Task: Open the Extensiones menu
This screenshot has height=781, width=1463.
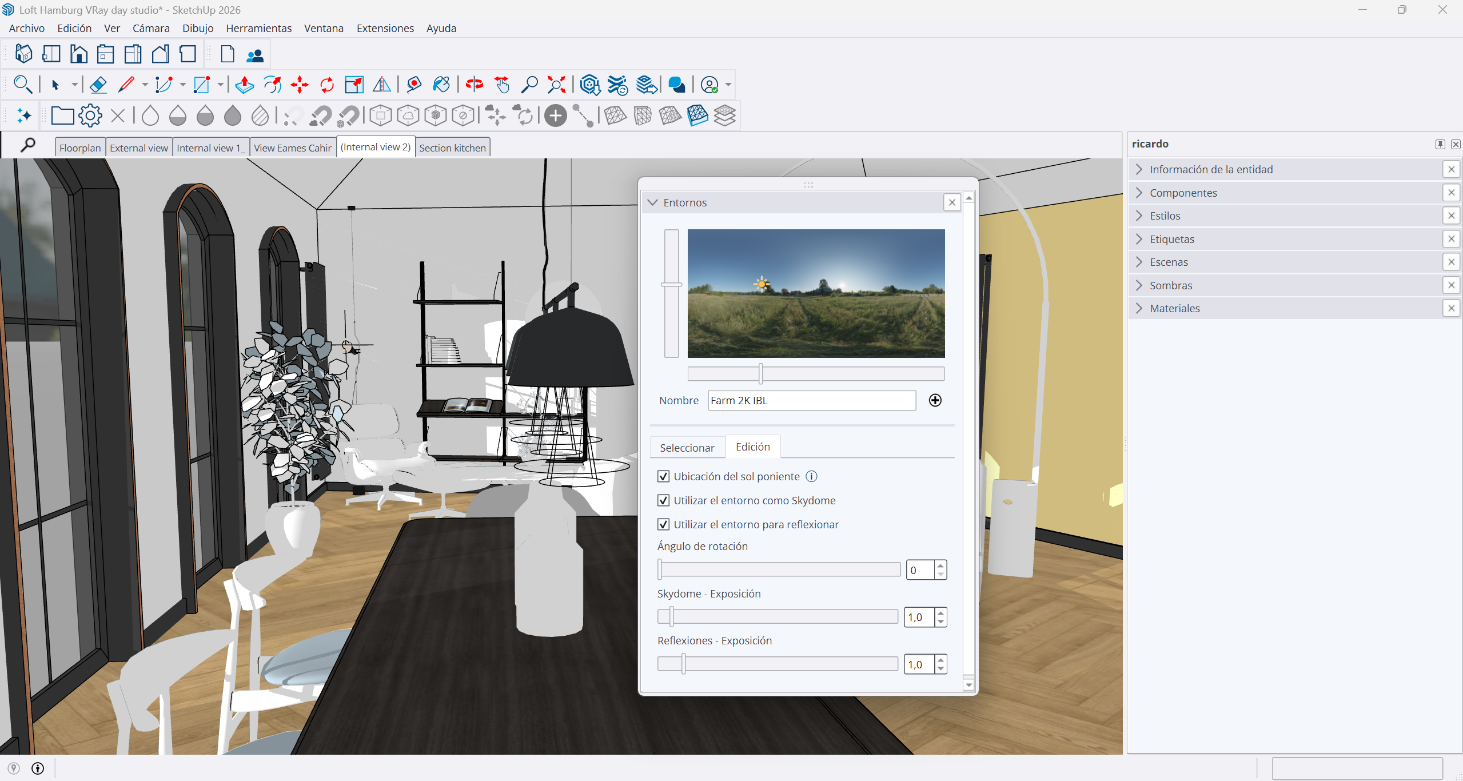Action: click(385, 28)
